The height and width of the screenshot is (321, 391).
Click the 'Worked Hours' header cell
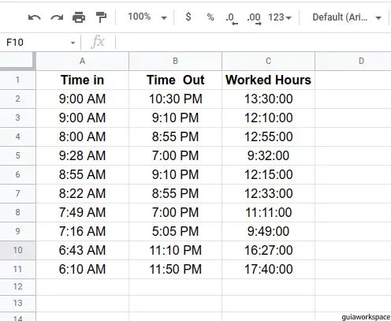click(x=268, y=80)
